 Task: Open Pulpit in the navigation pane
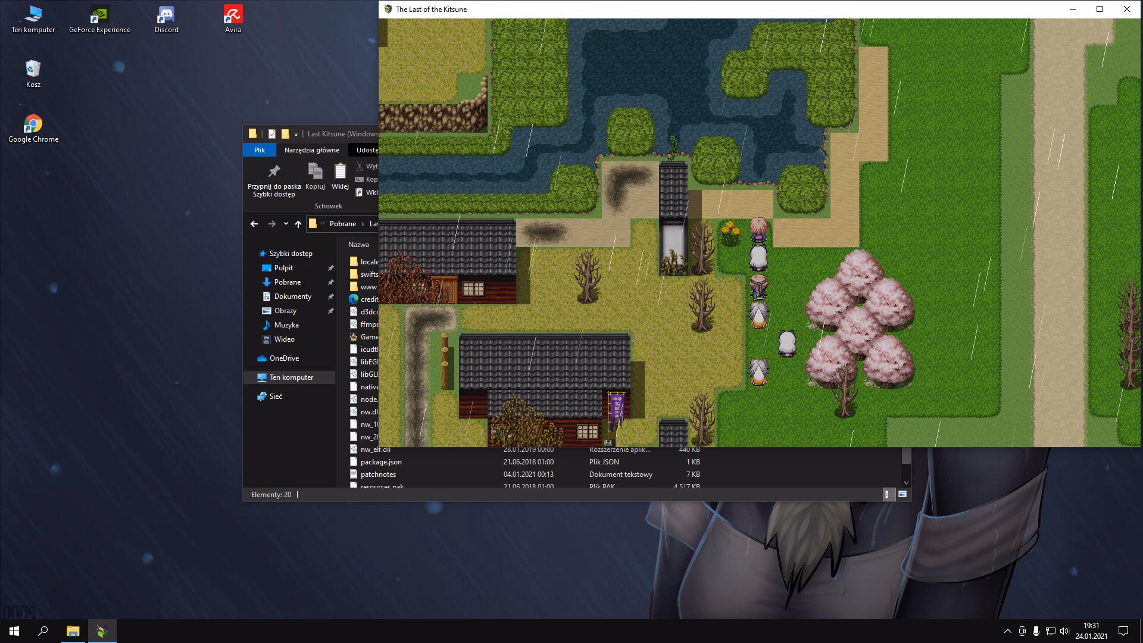(283, 268)
